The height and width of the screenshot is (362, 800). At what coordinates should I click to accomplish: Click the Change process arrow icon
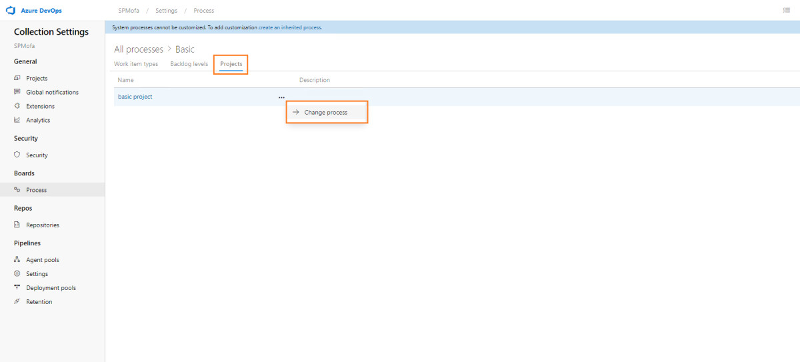click(295, 112)
